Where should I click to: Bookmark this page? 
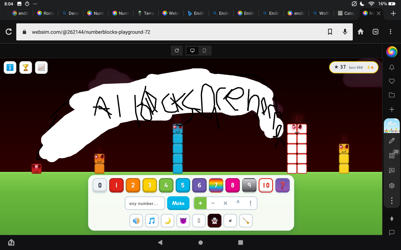(x=330, y=32)
